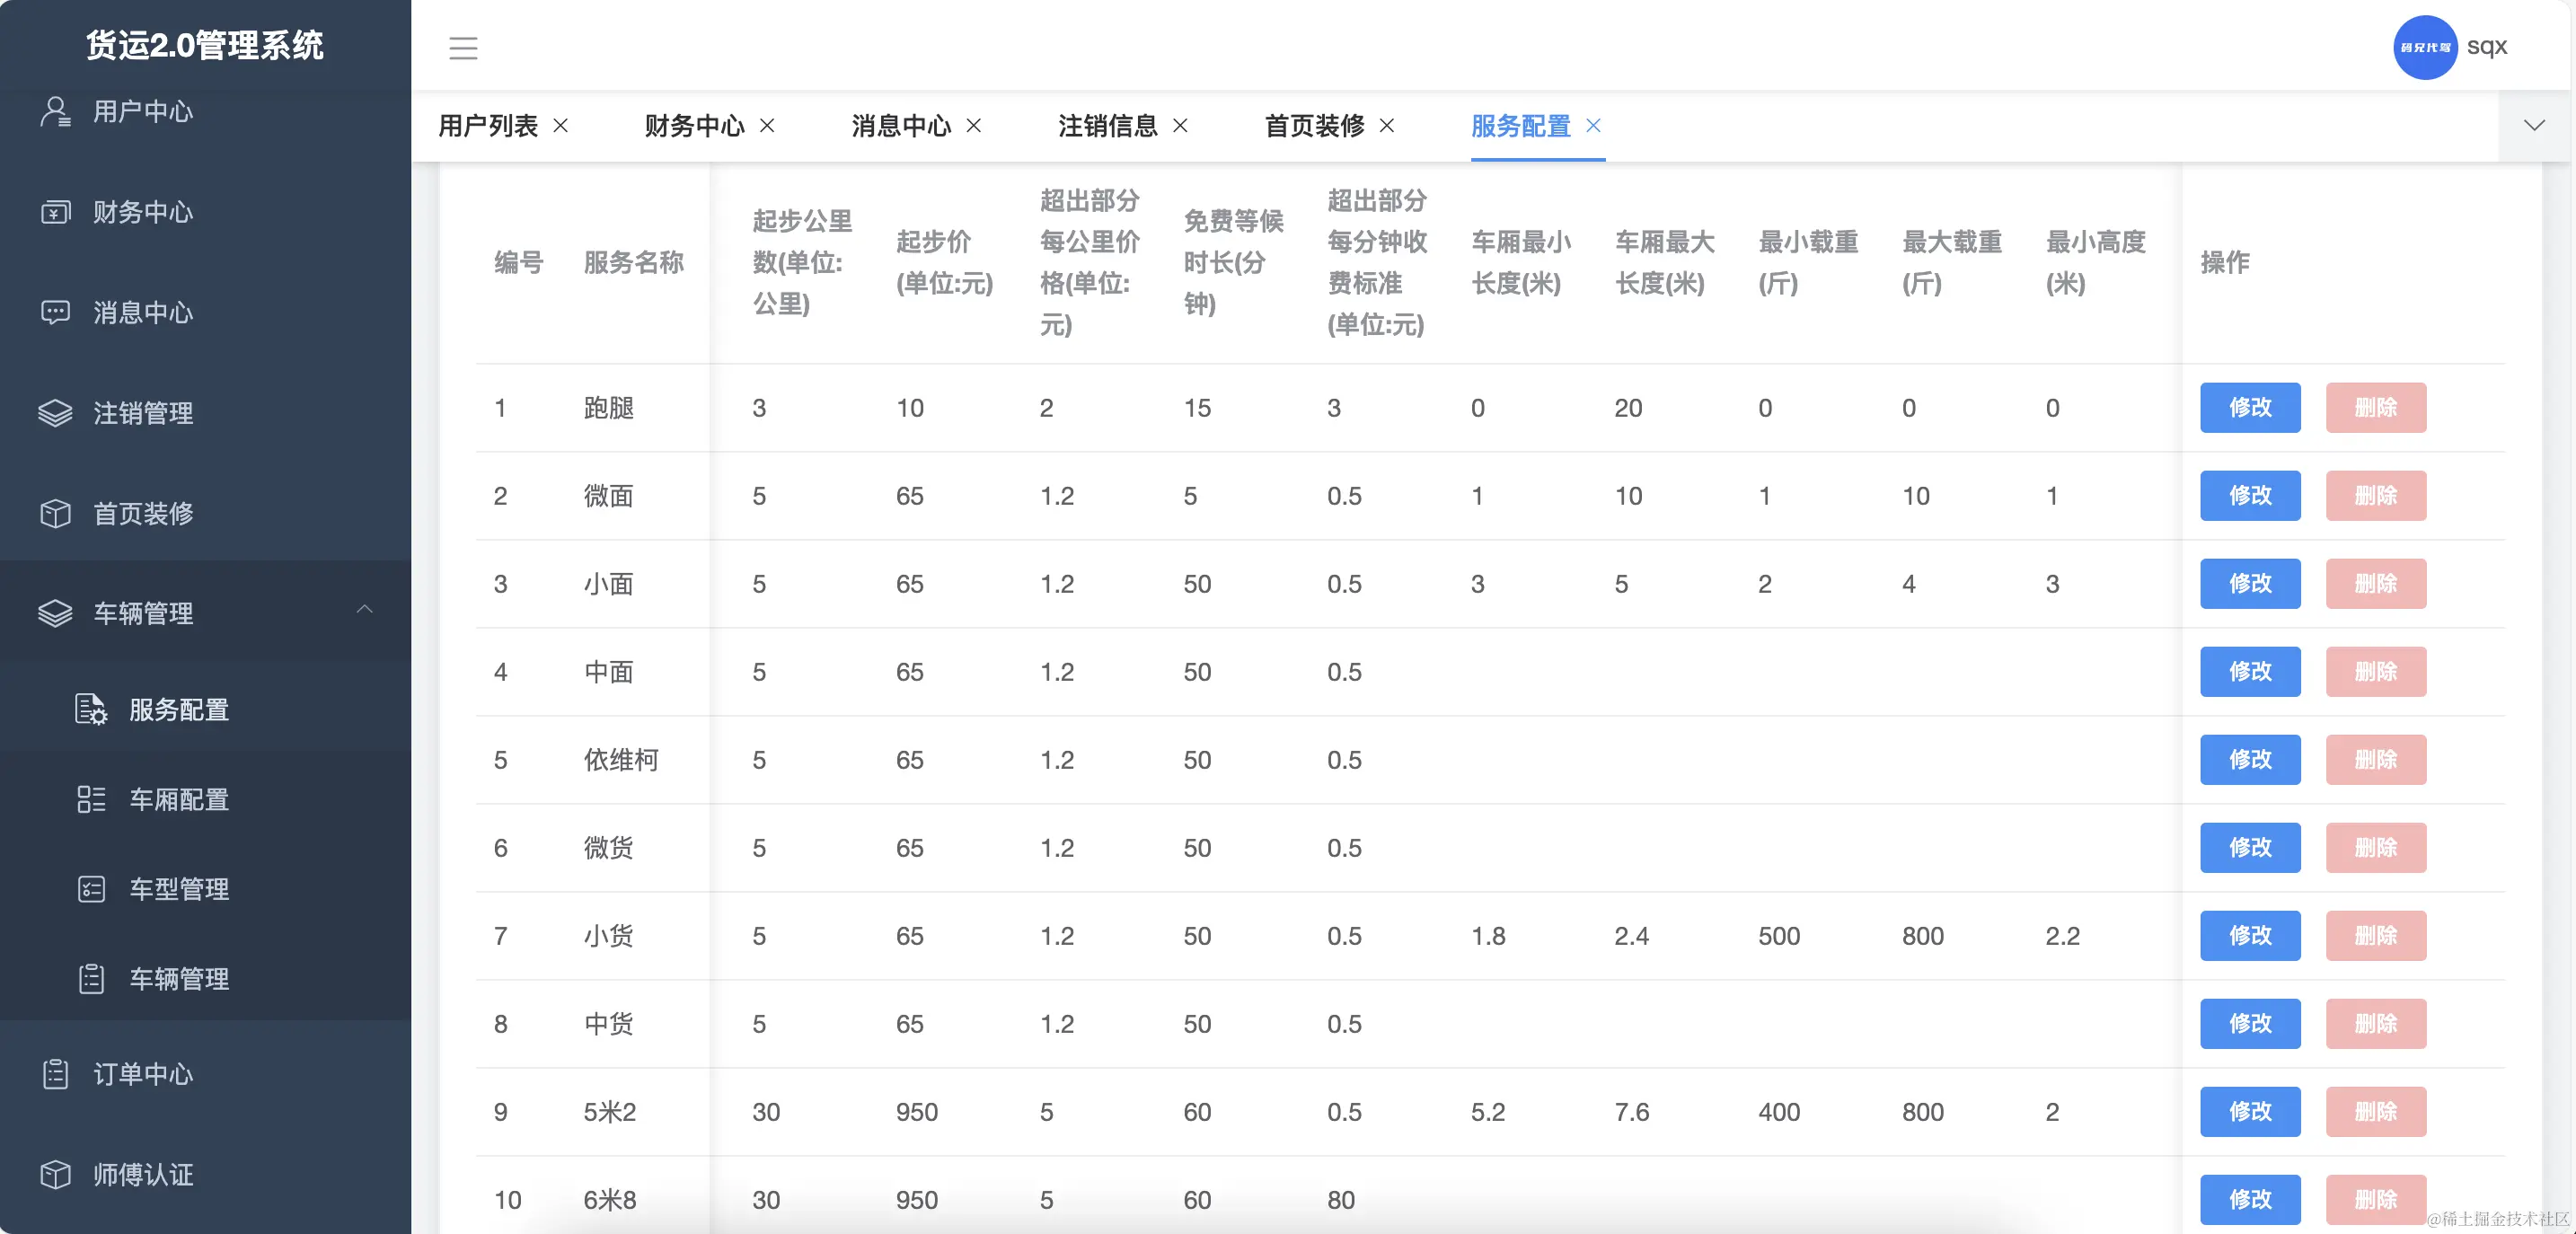Toggle the sidebar with the hamburger icon
This screenshot has height=1234, width=2576.
[464, 48]
